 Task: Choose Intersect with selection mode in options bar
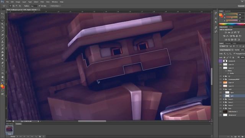coord(20,6)
